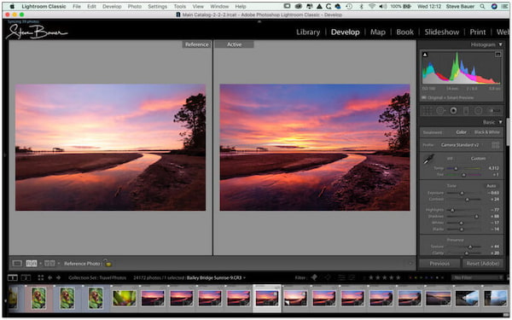Click the Shadows slider handle
The width and height of the screenshot is (512, 320).
click(x=476, y=217)
